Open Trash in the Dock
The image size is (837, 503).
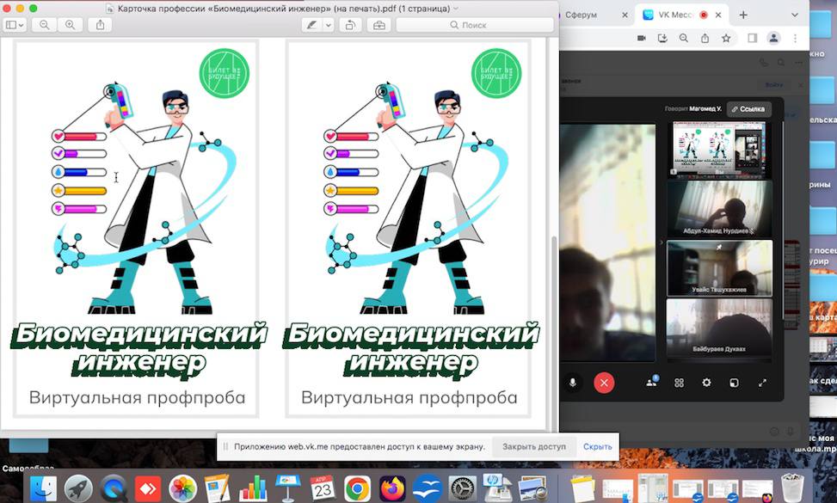coord(792,488)
